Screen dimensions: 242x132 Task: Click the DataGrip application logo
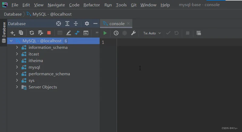5,5
